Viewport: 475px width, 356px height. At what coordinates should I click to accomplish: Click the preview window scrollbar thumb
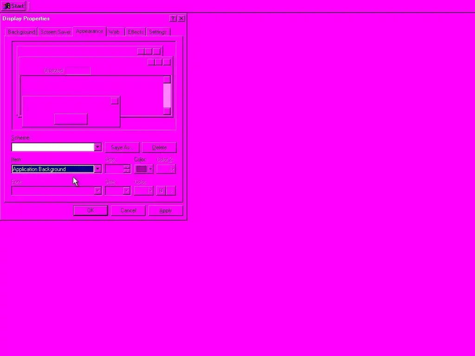[x=167, y=95]
